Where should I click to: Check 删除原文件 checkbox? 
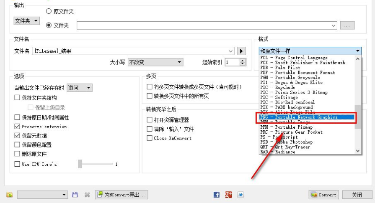click(x=17, y=154)
